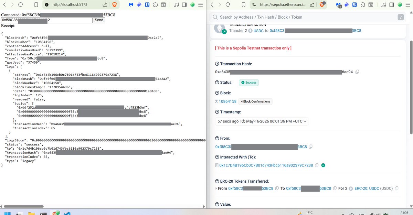Click the slash shortcut icon in search
The image size is (413, 215).
[401, 17]
